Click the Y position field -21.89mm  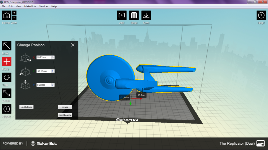pyautogui.click(x=44, y=71)
